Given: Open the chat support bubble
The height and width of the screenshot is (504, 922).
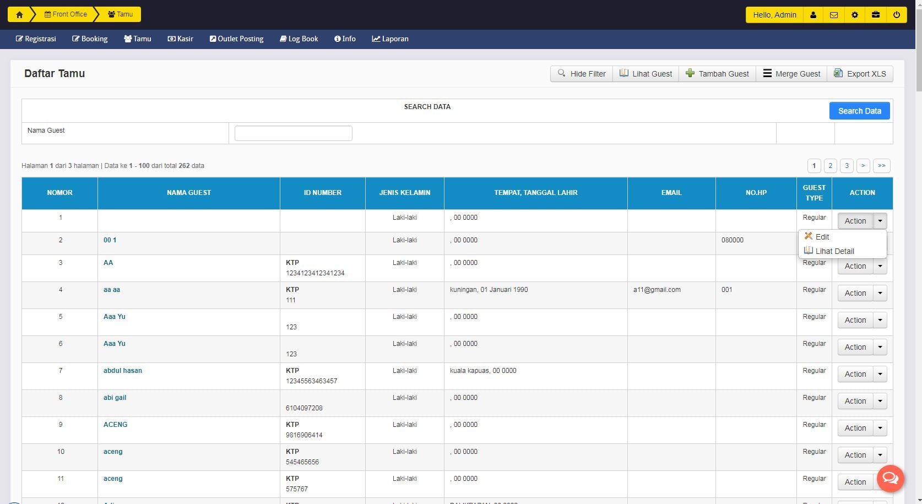Looking at the screenshot, I should [890, 478].
